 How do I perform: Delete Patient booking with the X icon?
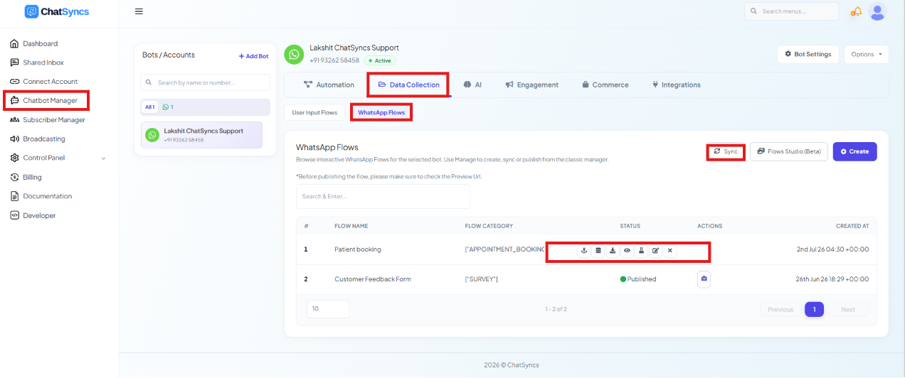670,250
